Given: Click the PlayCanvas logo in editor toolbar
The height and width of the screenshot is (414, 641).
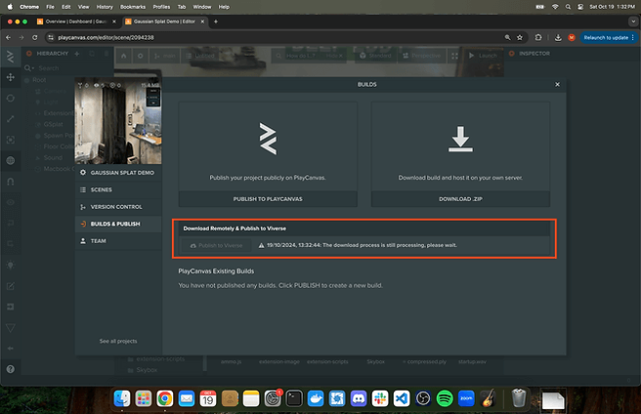Looking at the screenshot, I should point(10,55).
